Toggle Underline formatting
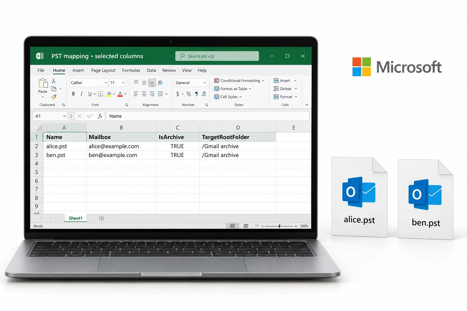This screenshot has height=311, width=467. tap(90, 94)
